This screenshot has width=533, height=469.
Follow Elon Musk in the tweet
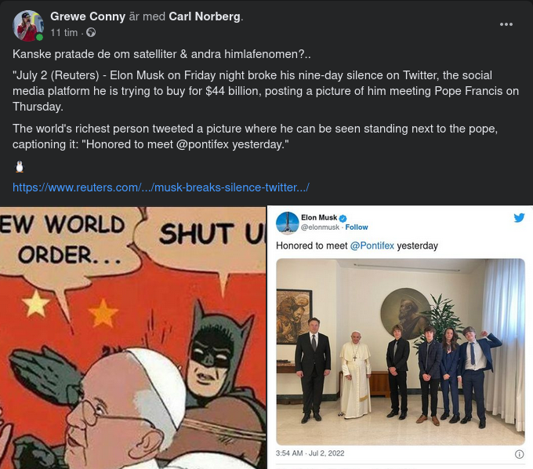click(357, 227)
